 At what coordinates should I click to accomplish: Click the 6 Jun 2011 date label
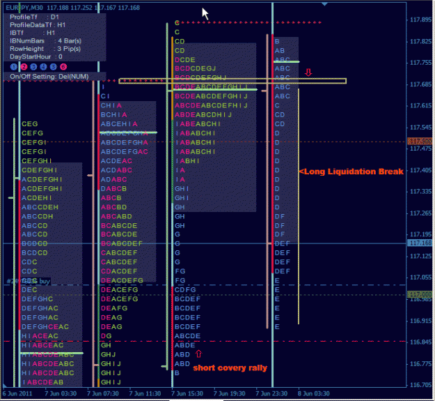click(17, 393)
